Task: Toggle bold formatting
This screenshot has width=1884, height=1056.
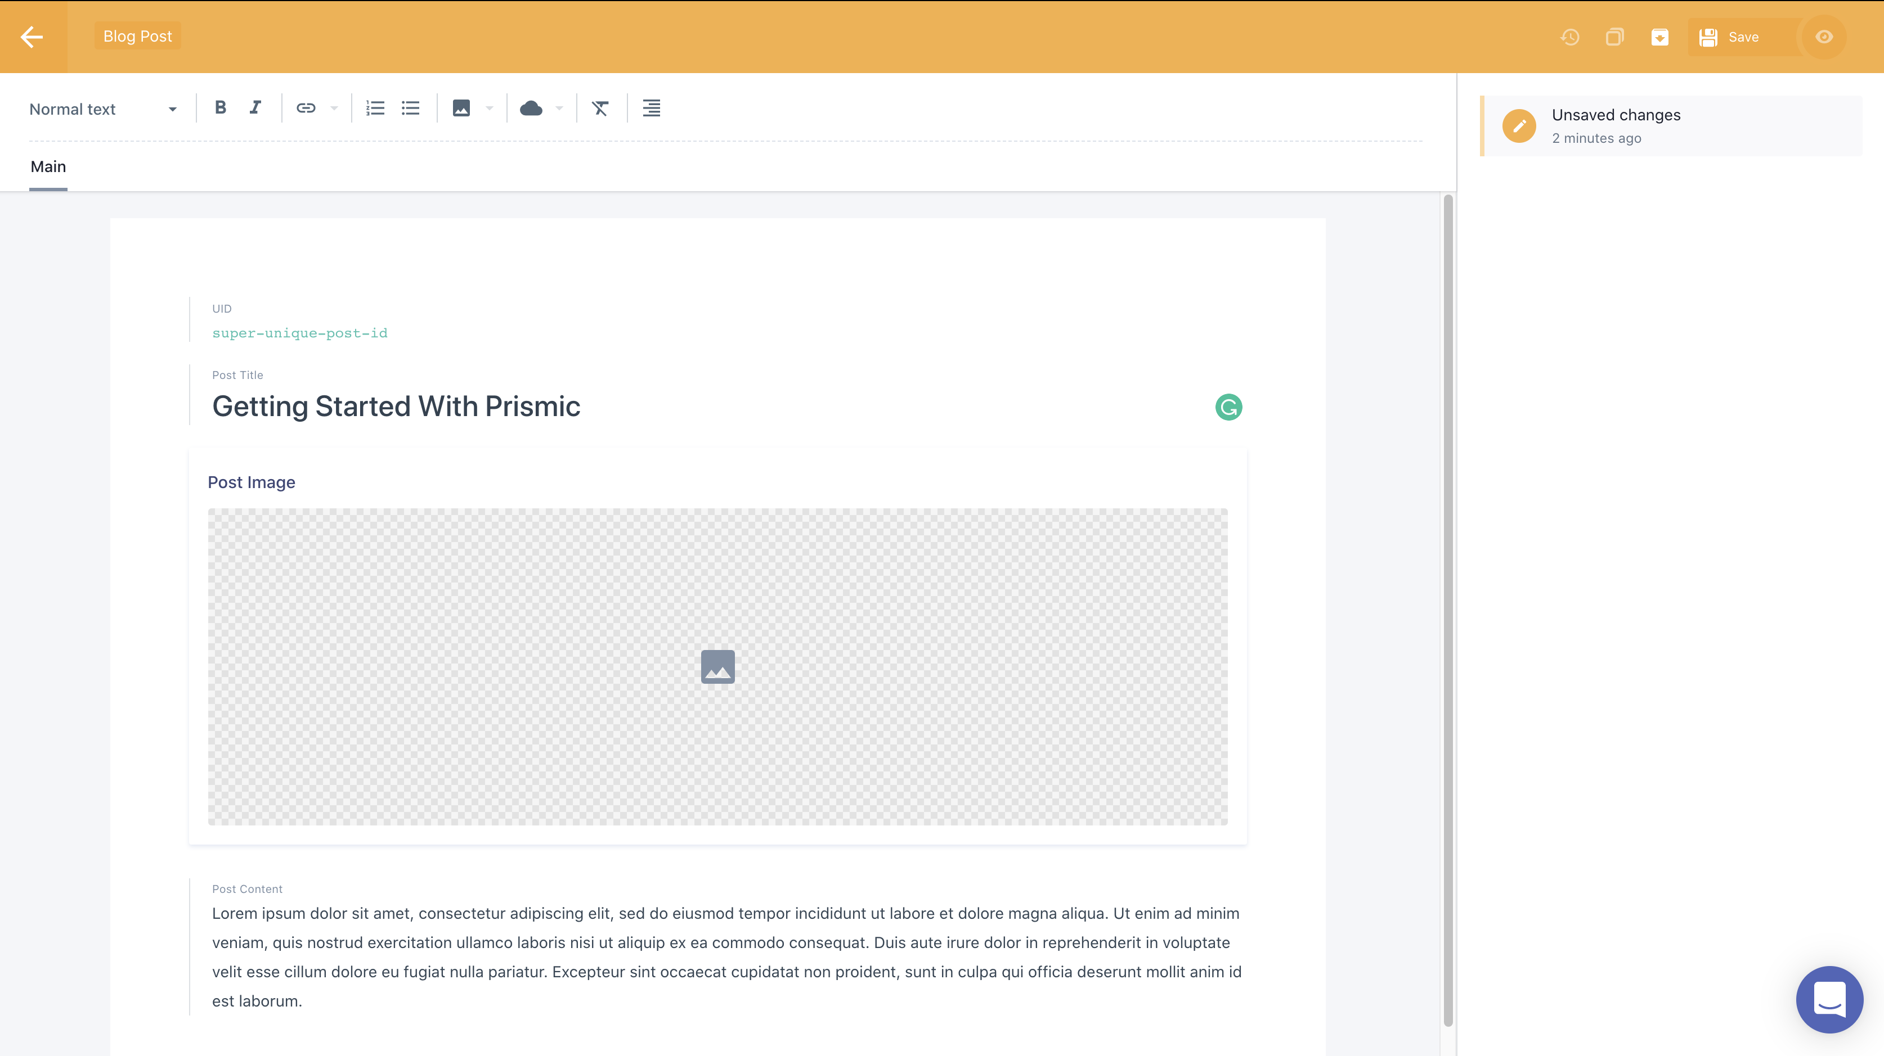Action: coord(220,108)
